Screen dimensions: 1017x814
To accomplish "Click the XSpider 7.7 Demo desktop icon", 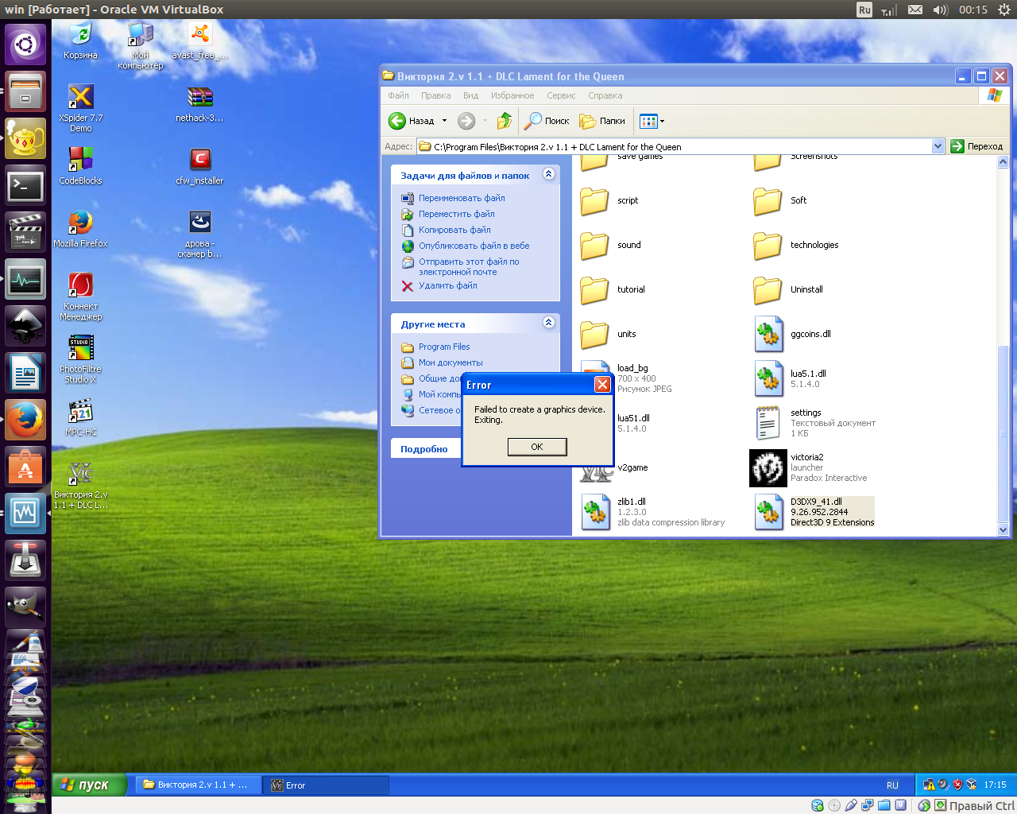I will (80, 97).
